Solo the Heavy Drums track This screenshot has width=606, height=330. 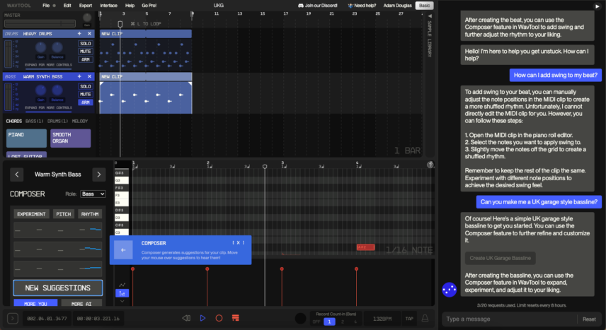coord(86,43)
